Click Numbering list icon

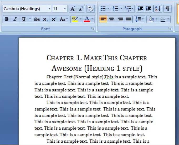pos(116,9)
